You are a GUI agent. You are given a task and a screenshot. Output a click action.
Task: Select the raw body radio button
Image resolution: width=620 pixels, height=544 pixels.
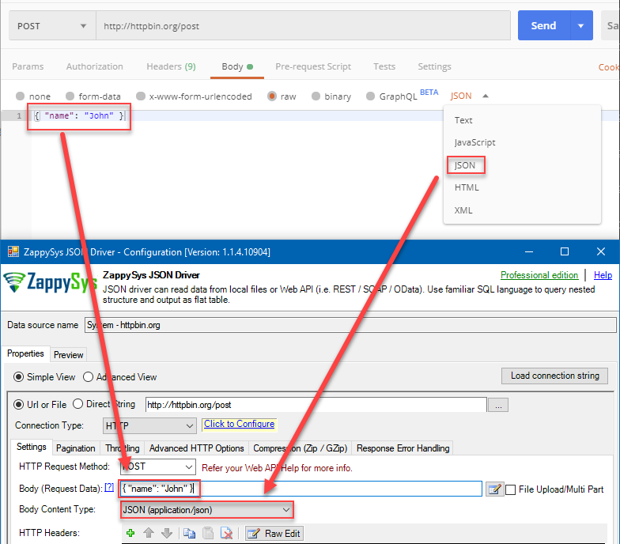(272, 96)
